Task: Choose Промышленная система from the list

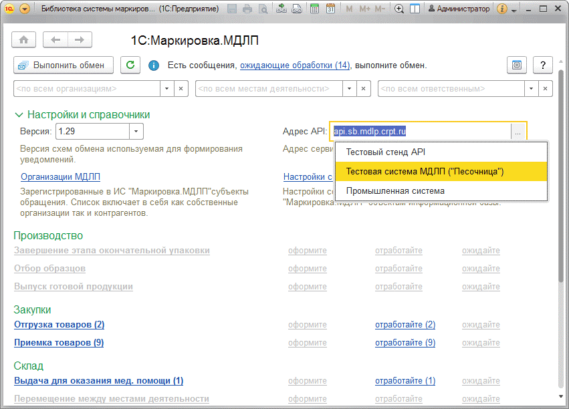Action: tap(394, 190)
